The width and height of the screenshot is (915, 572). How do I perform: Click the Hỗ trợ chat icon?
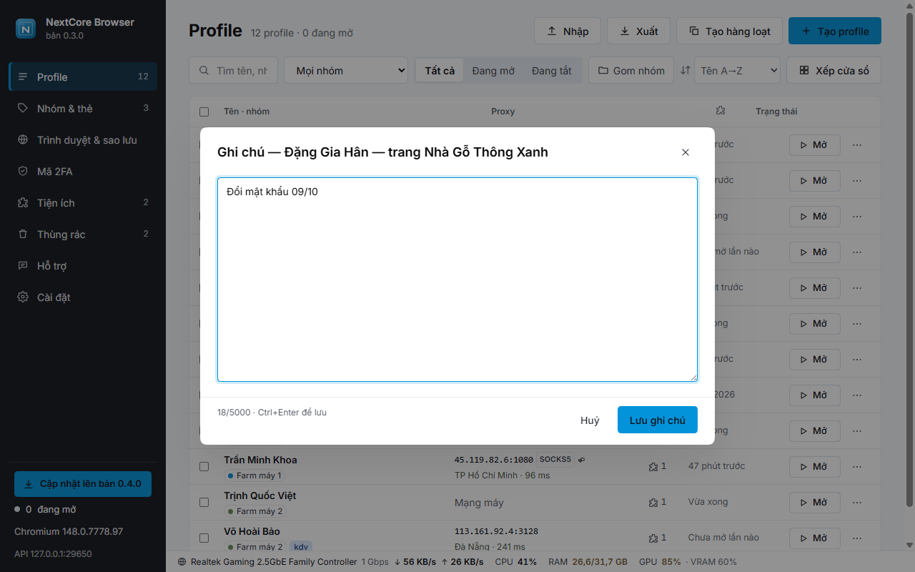click(23, 265)
